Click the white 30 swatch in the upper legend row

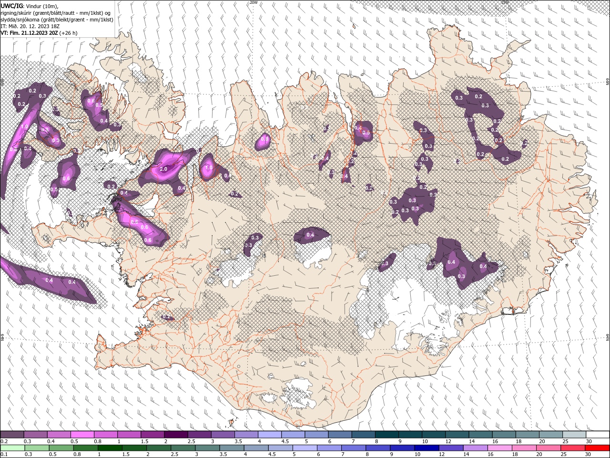click(598, 435)
